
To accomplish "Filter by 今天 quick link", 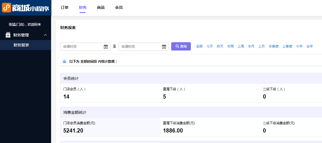I will (x=210, y=46).
